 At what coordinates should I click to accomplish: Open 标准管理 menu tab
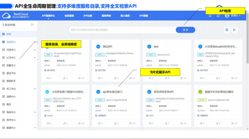tap(69, 16)
